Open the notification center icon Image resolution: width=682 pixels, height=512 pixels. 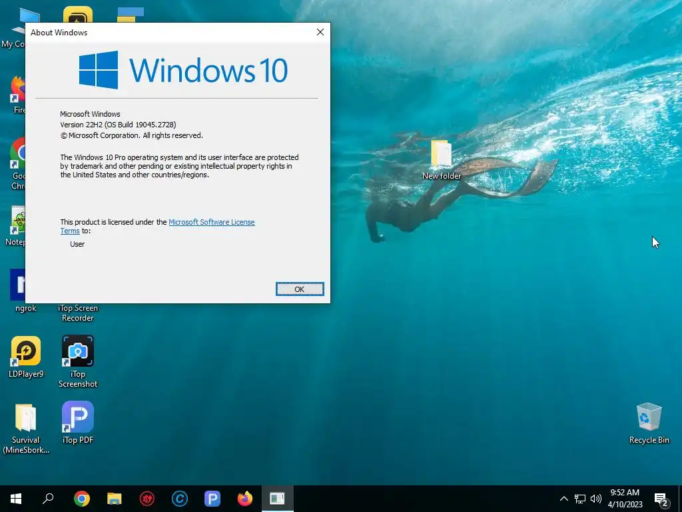tap(661, 499)
